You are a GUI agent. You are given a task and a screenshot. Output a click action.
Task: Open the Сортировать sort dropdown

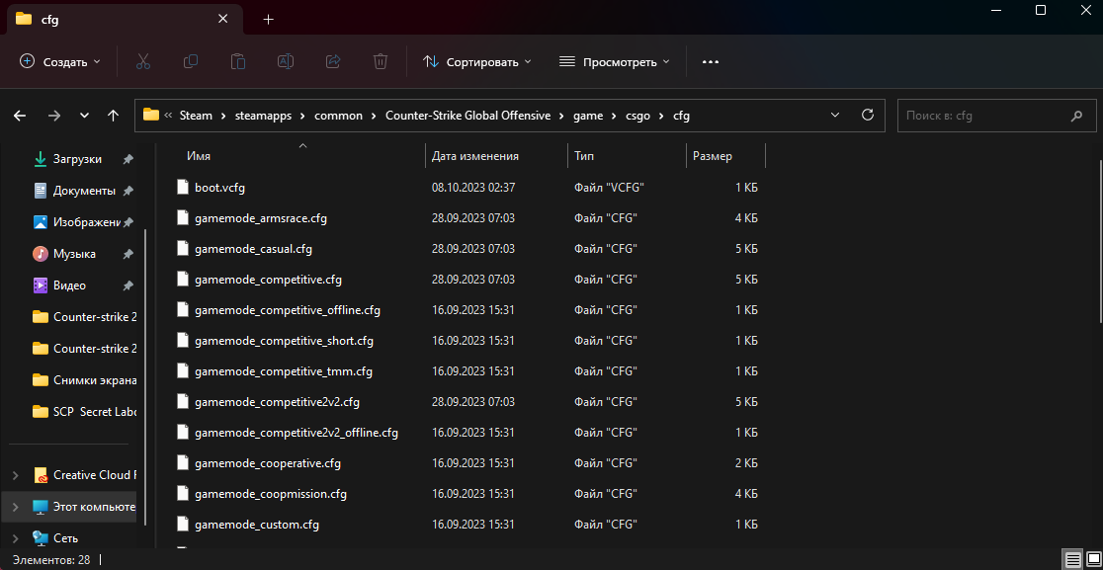pos(477,61)
